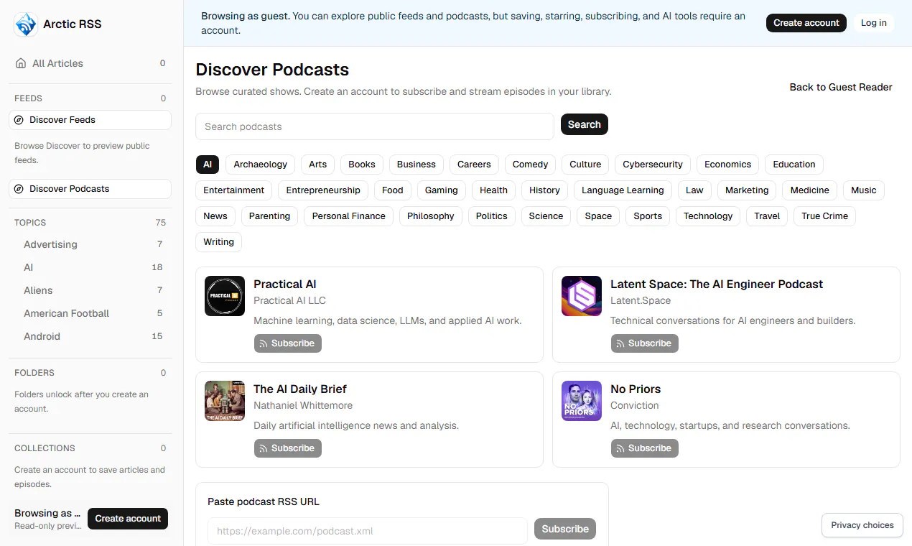
Task: Select the Medicine category chip
Action: pos(809,190)
